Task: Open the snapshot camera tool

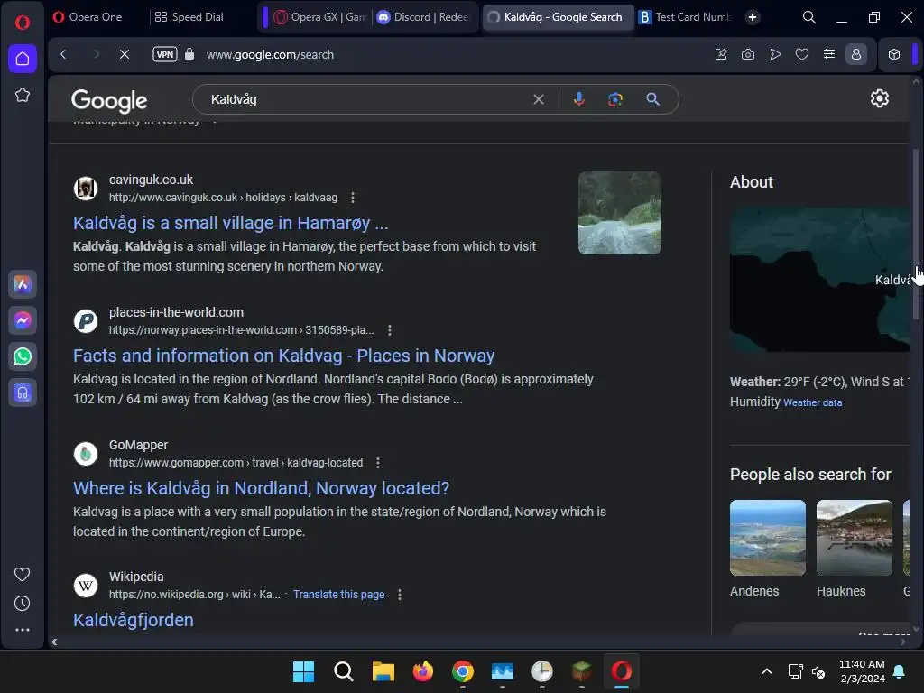Action: 748,54
